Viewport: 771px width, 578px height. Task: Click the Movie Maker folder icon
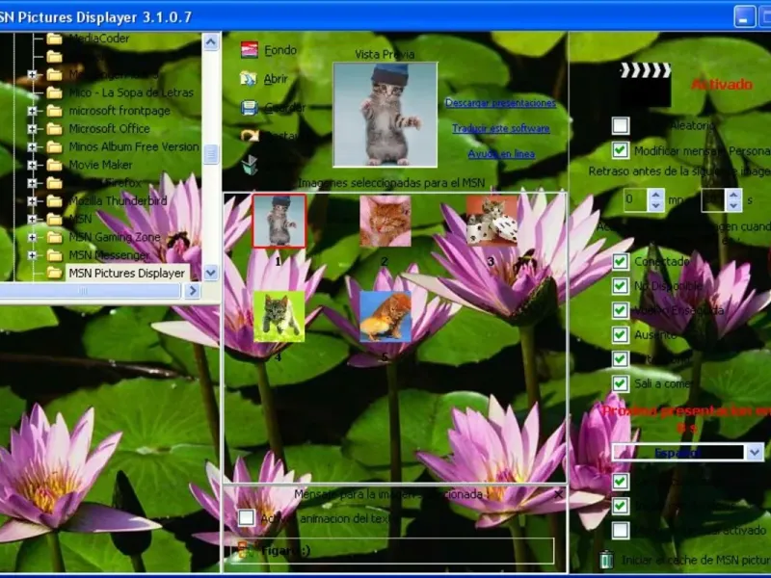click(54, 165)
